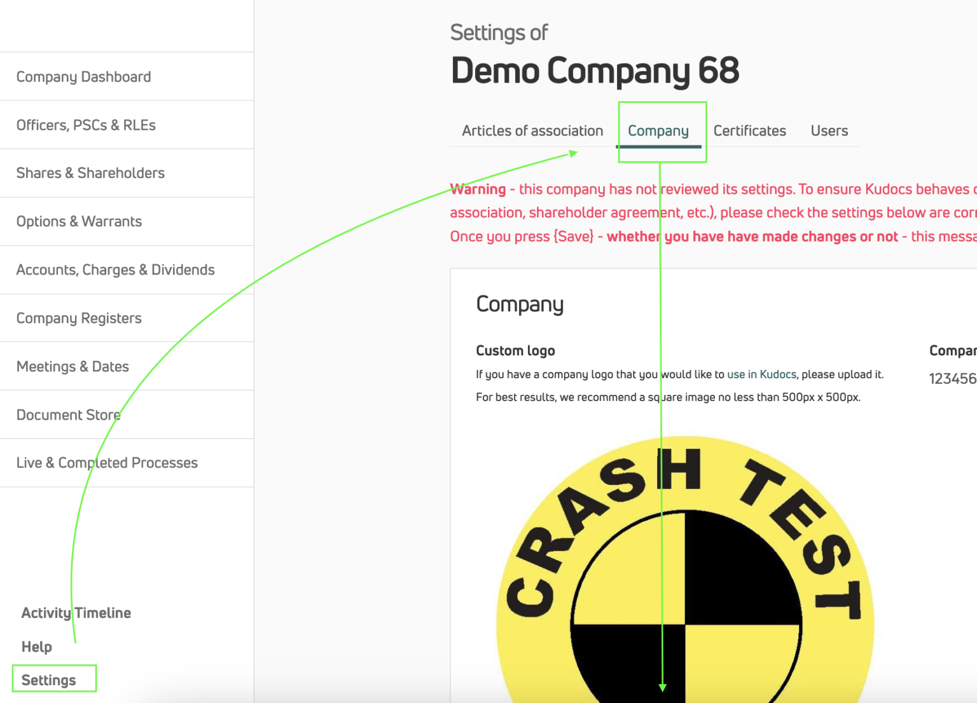Select Options & Warrants menu item
This screenshot has width=977, height=703.
[79, 221]
